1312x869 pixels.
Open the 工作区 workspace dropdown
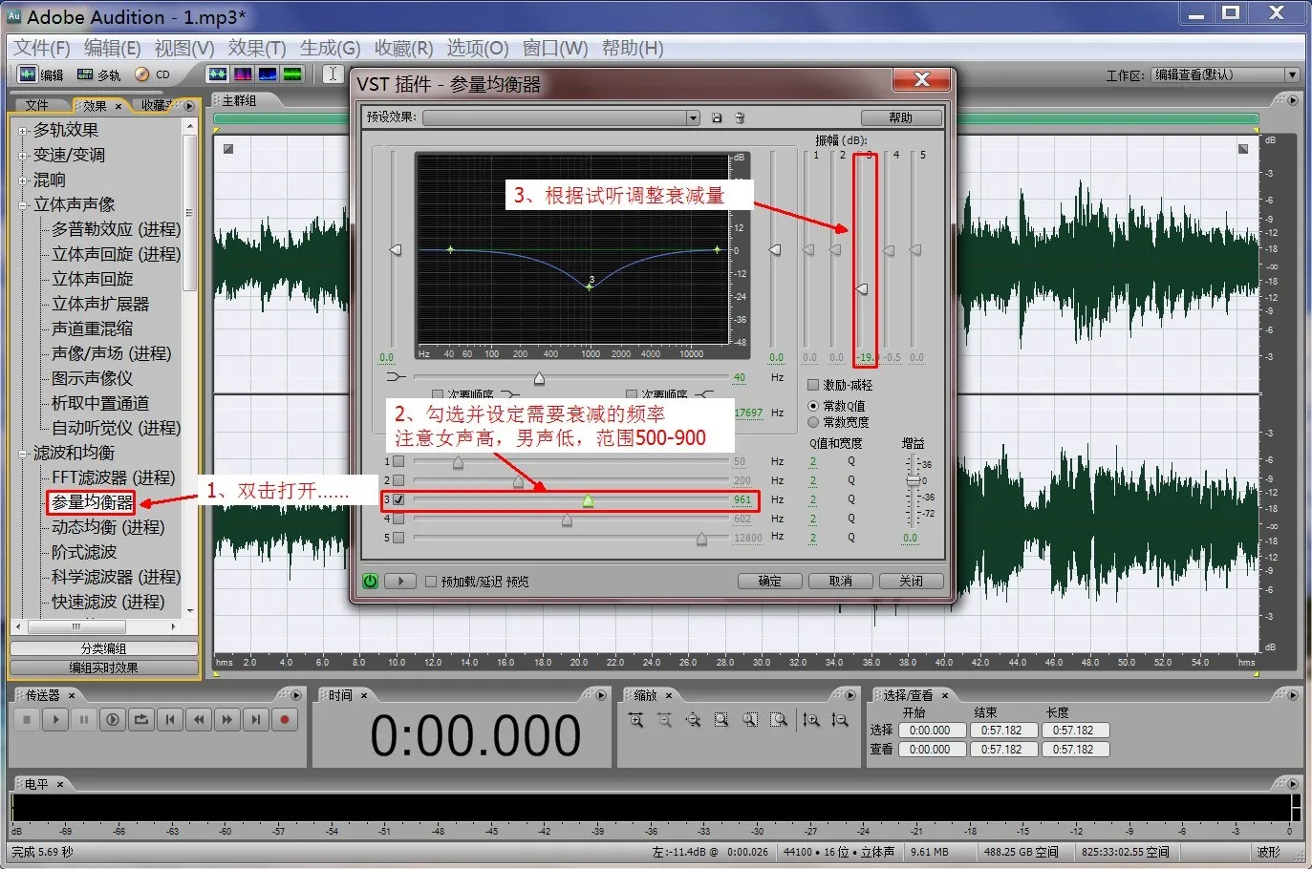coord(1291,74)
